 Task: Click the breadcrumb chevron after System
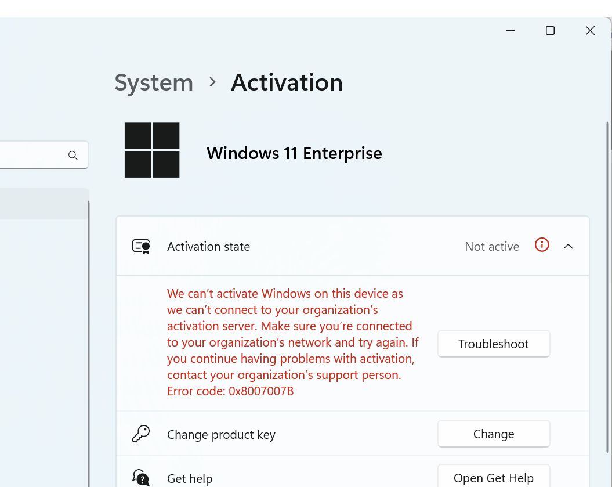212,82
